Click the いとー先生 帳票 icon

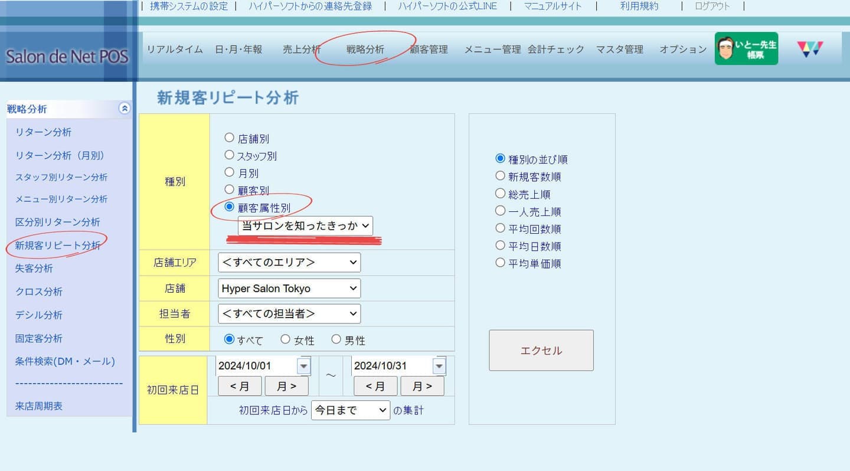(746, 48)
